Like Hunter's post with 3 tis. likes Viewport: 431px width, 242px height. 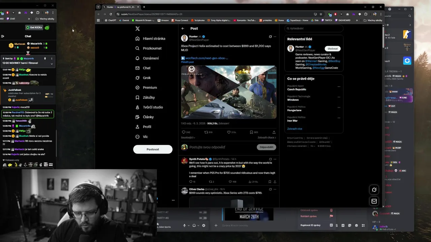231,132
